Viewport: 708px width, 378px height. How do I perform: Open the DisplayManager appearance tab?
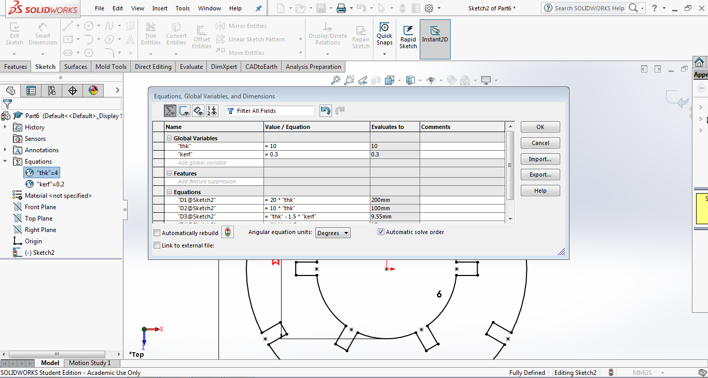[x=93, y=91]
